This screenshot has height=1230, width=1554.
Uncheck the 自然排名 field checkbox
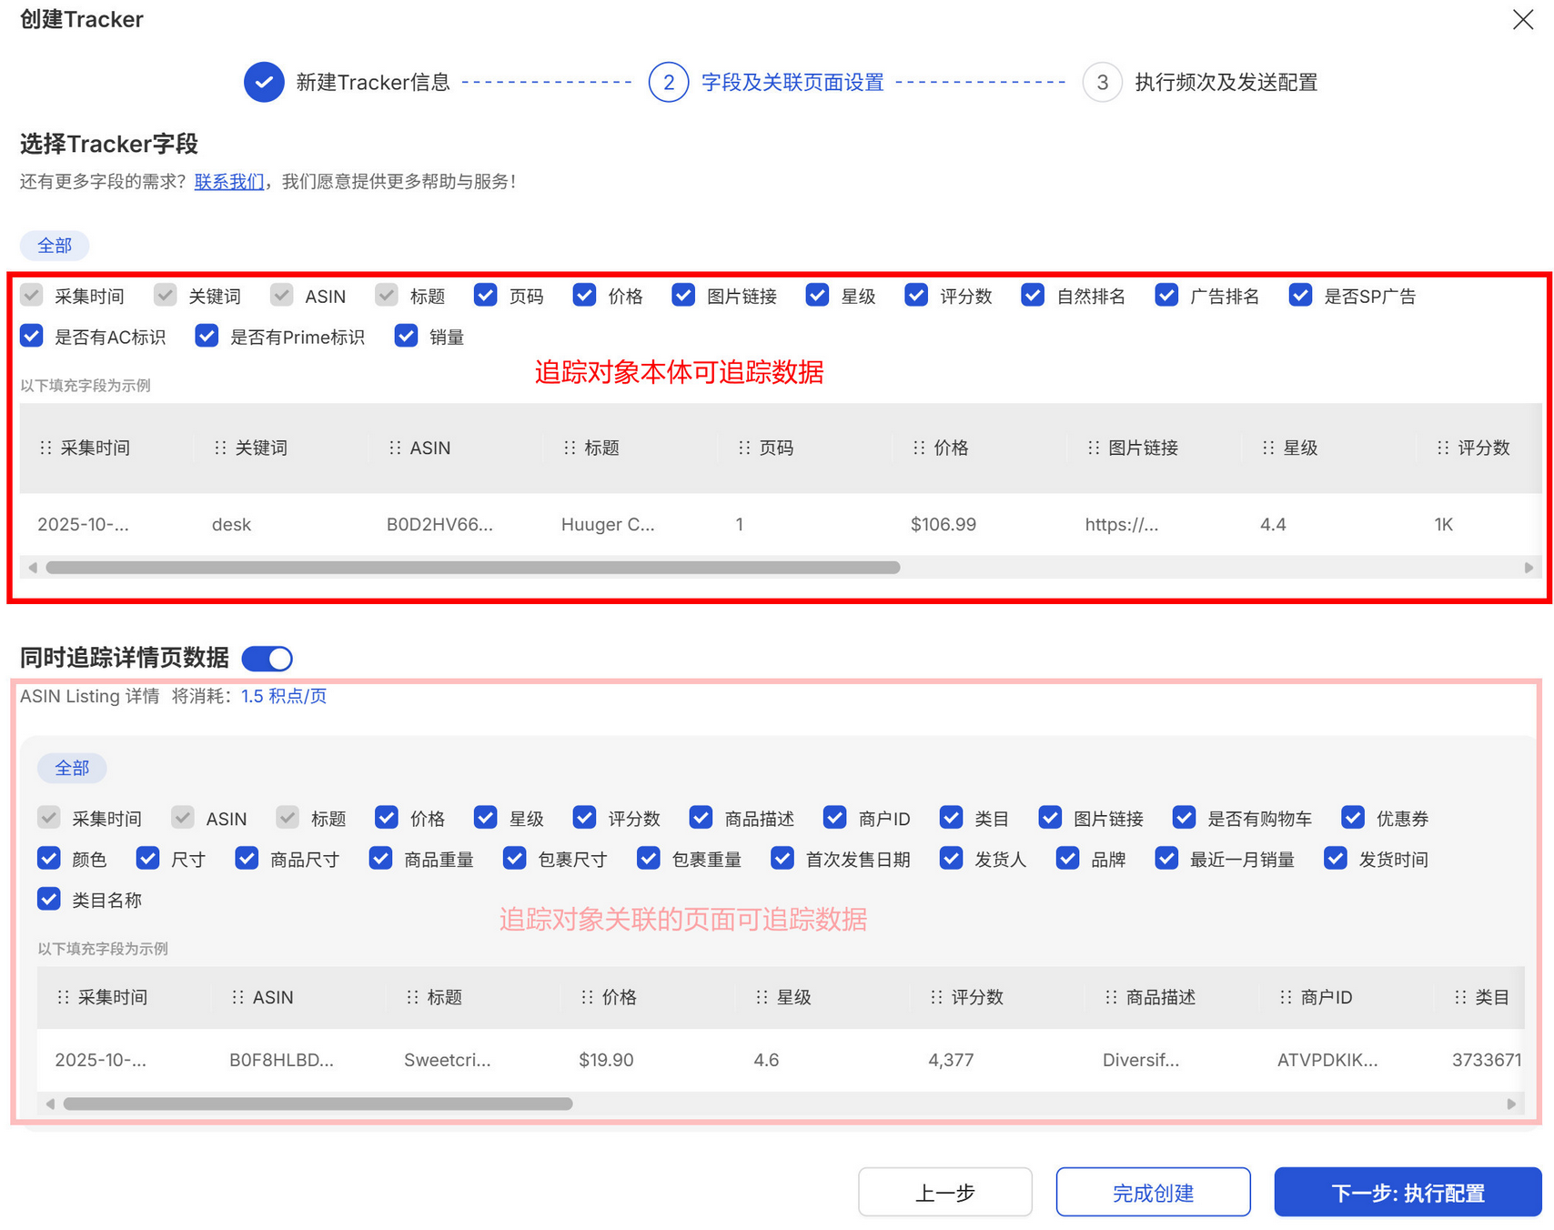[1033, 296]
